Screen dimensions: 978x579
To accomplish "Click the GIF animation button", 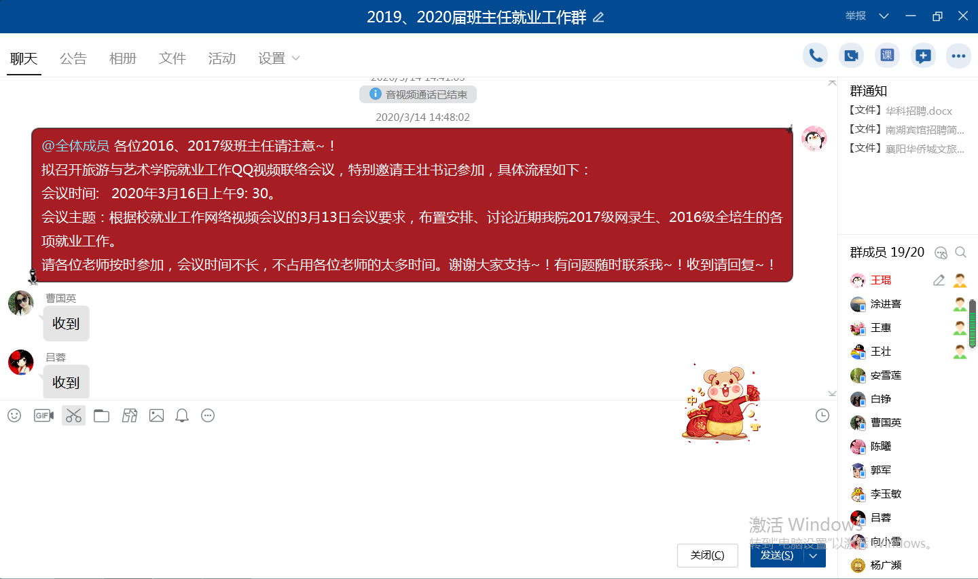I will (43, 415).
